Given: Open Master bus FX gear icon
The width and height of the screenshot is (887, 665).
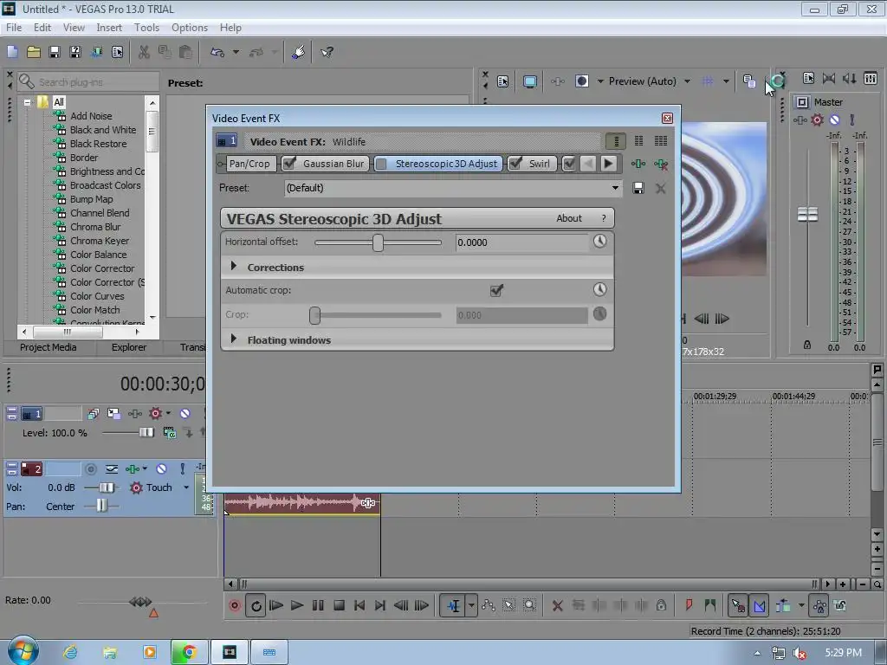Looking at the screenshot, I should (x=817, y=119).
